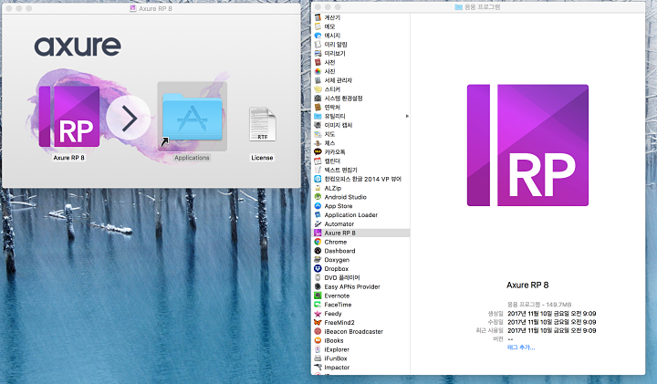This screenshot has height=384, width=657.
Task: Click the 수정일 date value
Action: [551, 322]
